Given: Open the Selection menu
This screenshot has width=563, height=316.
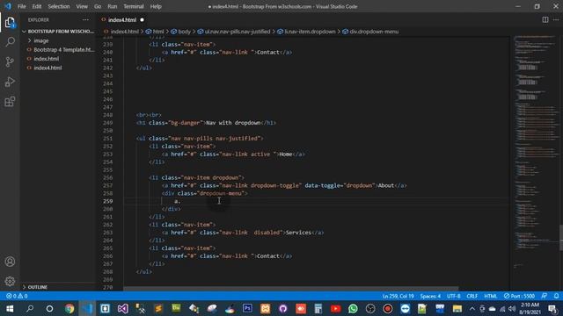Looking at the screenshot, I should (59, 6).
